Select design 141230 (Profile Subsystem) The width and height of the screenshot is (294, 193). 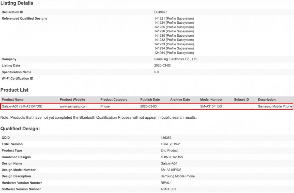point(174,35)
